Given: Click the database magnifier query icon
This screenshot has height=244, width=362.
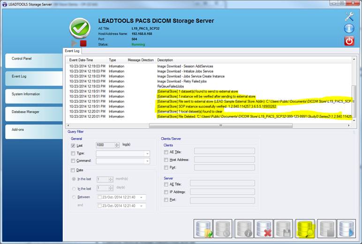Looking at the screenshot, I should (305, 229).
